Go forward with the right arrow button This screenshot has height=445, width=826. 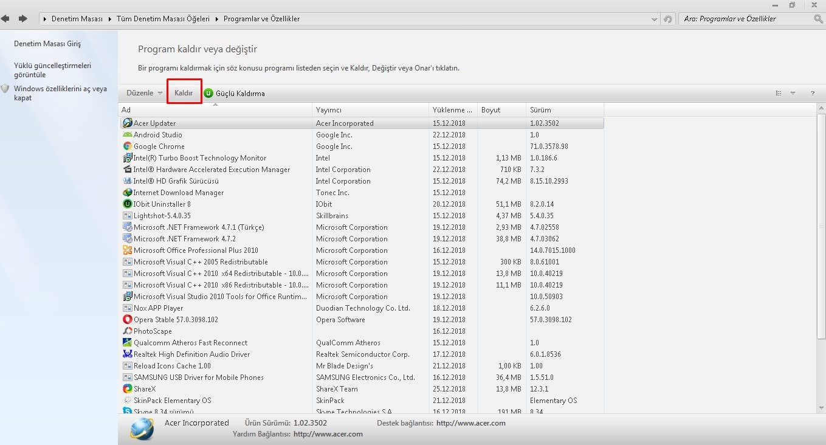tap(23, 19)
